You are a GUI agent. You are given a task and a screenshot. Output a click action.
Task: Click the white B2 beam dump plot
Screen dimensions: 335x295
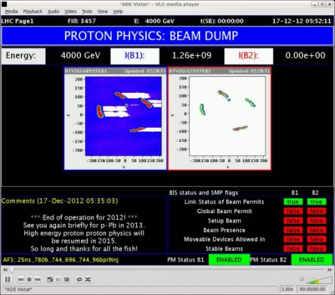point(228,116)
